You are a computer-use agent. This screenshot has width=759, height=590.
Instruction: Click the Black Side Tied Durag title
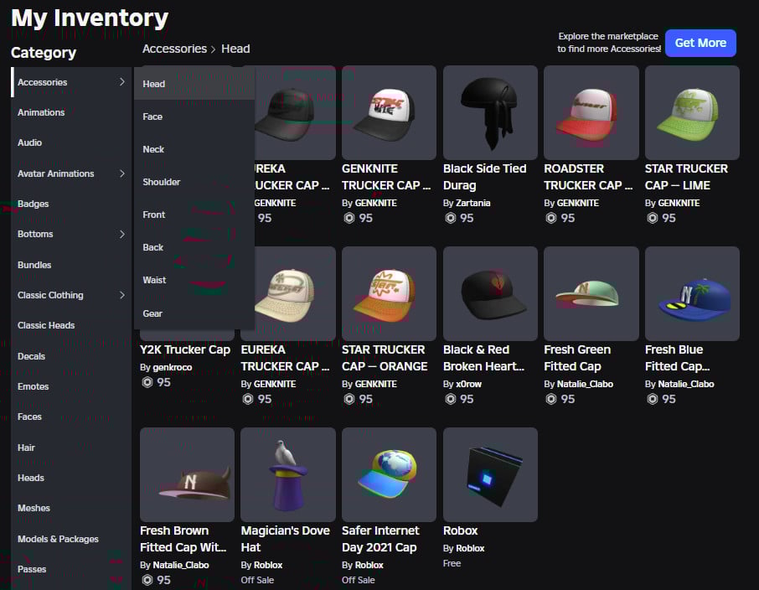click(x=484, y=177)
